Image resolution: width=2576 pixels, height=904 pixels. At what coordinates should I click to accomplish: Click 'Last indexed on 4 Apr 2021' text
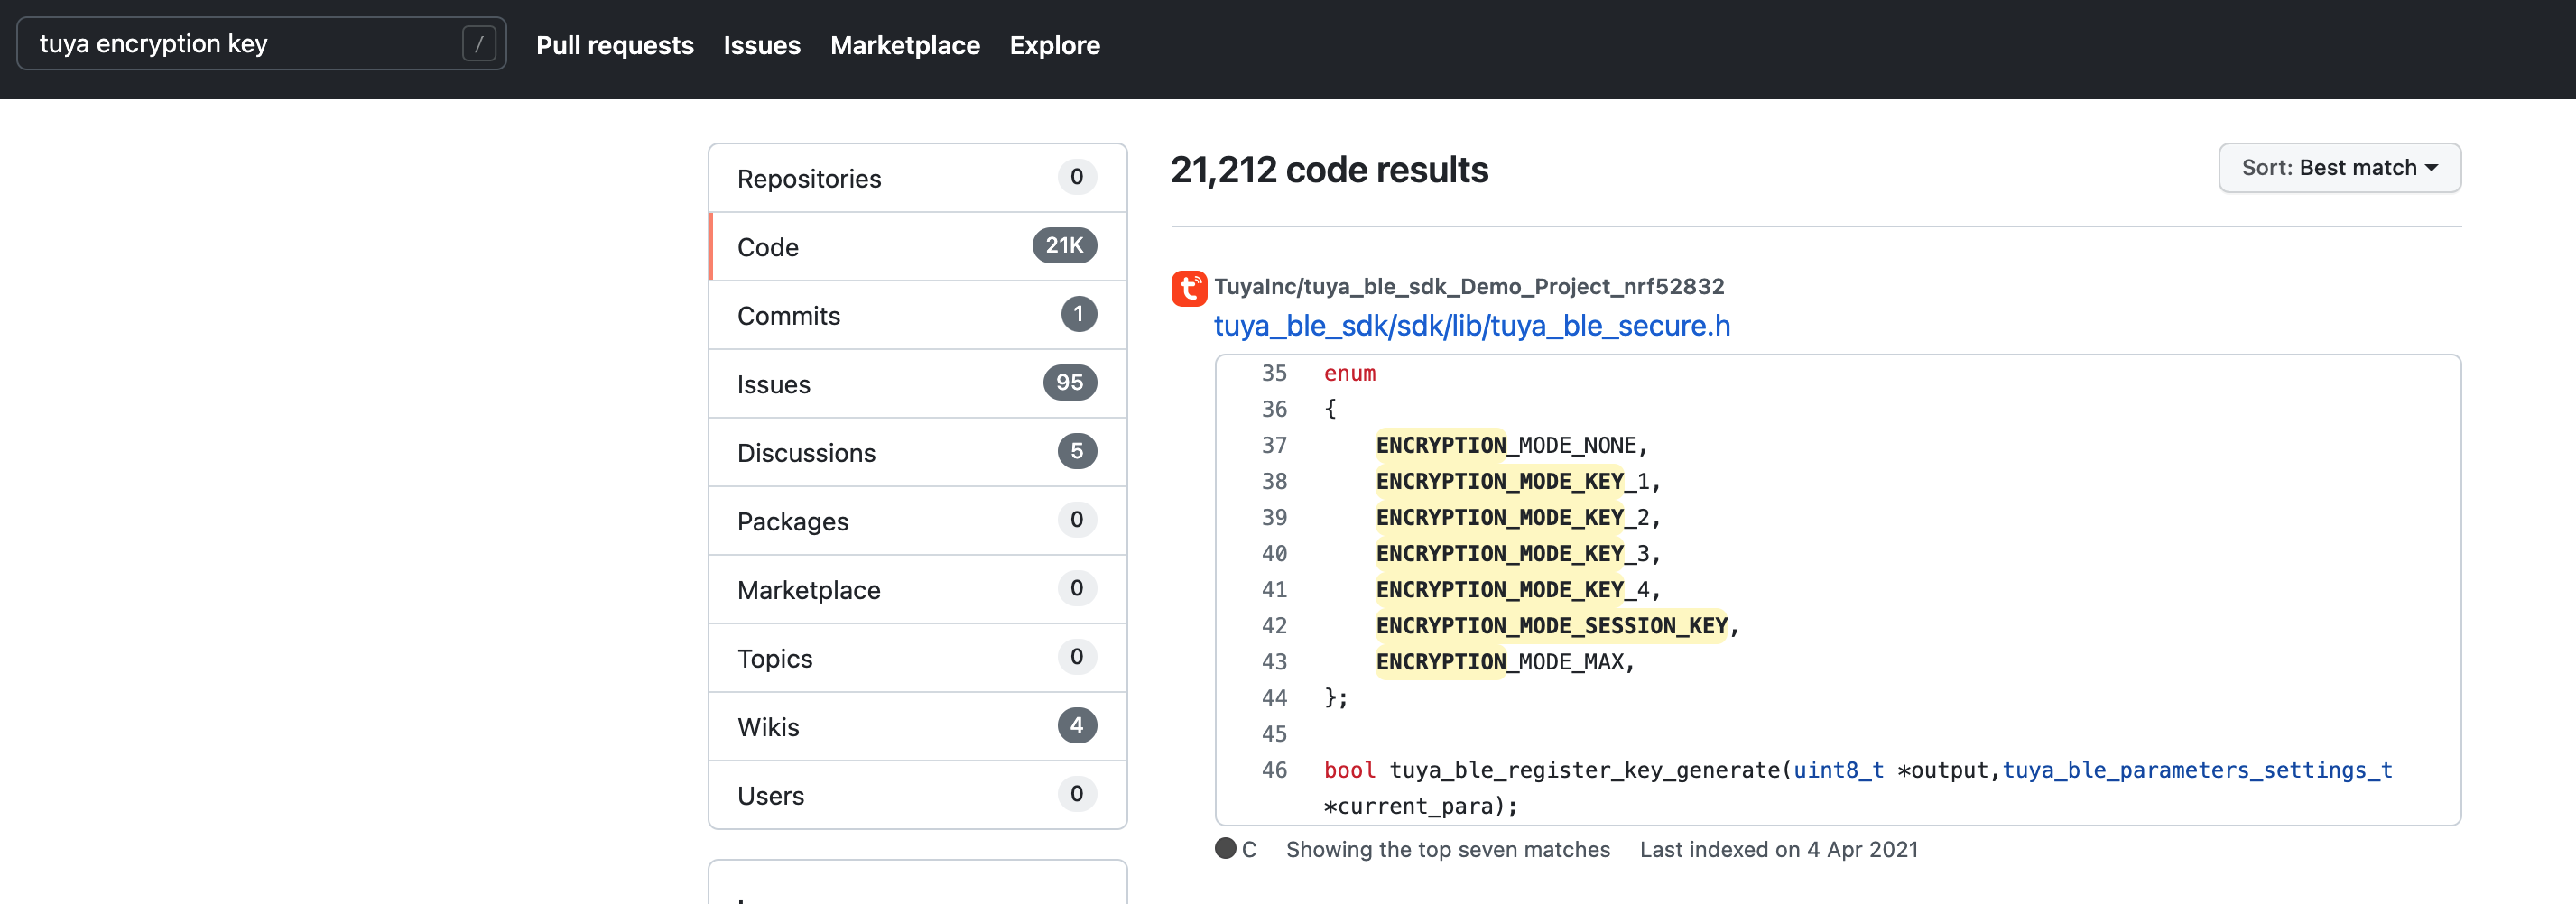(1778, 849)
